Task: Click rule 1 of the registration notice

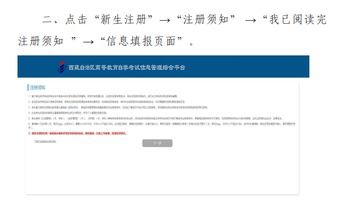Action: [x=103, y=96]
